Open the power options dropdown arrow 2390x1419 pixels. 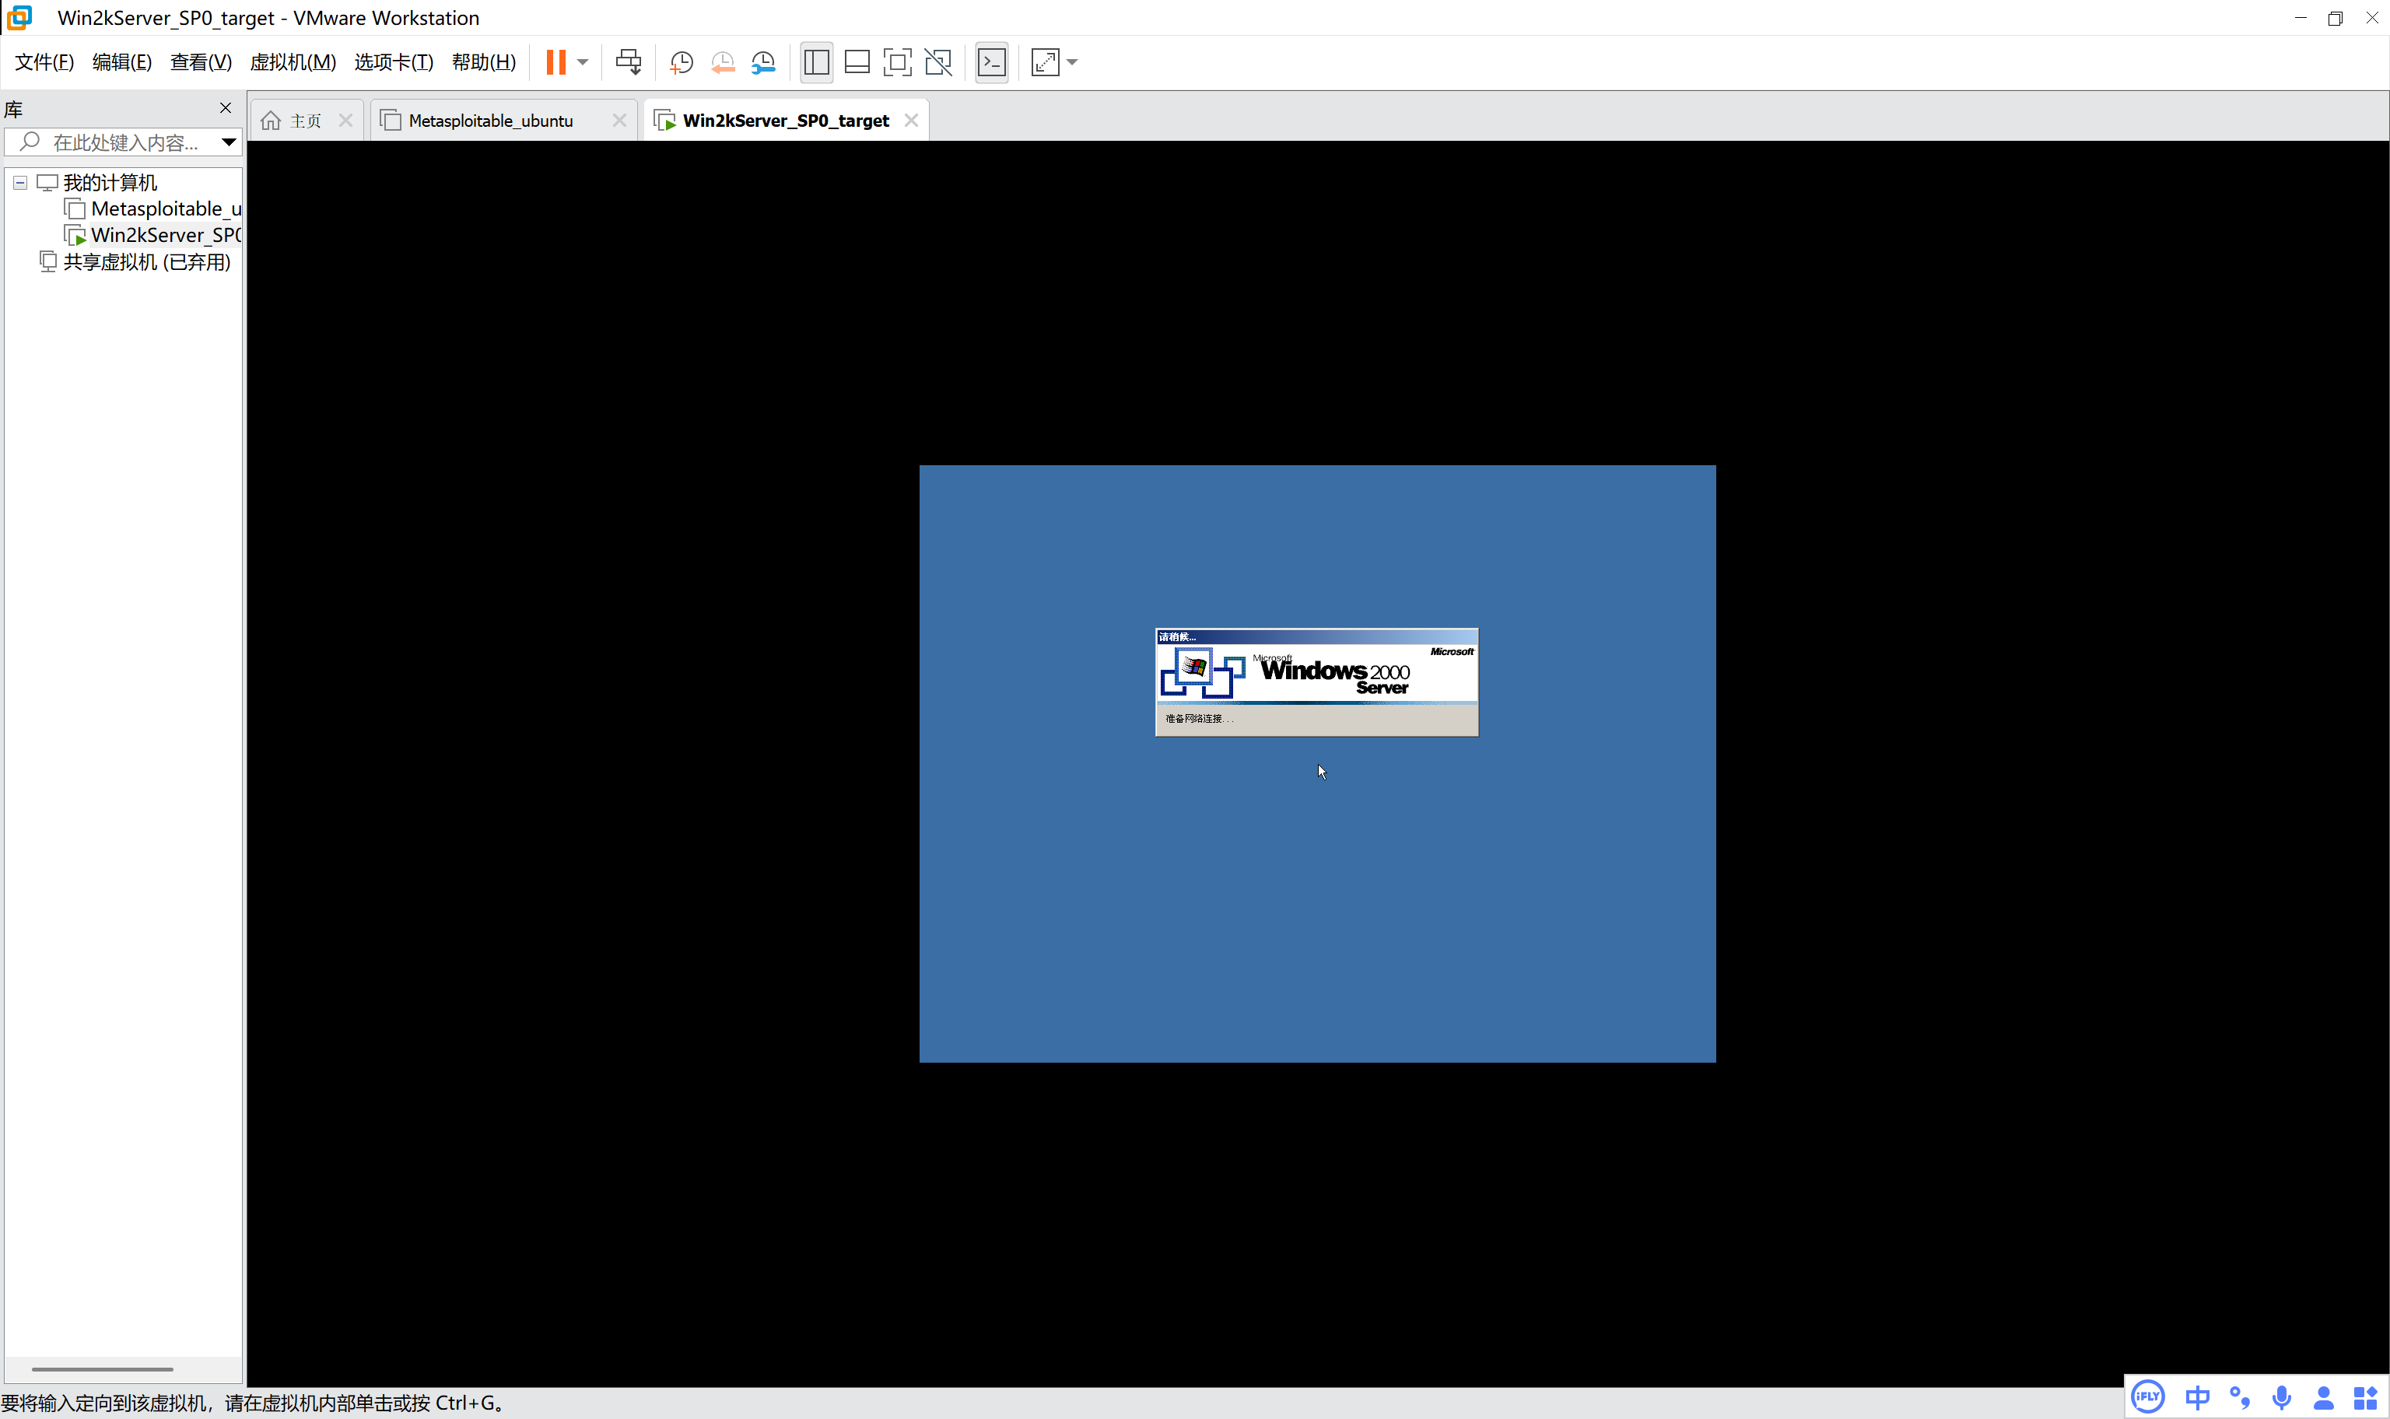pos(582,62)
